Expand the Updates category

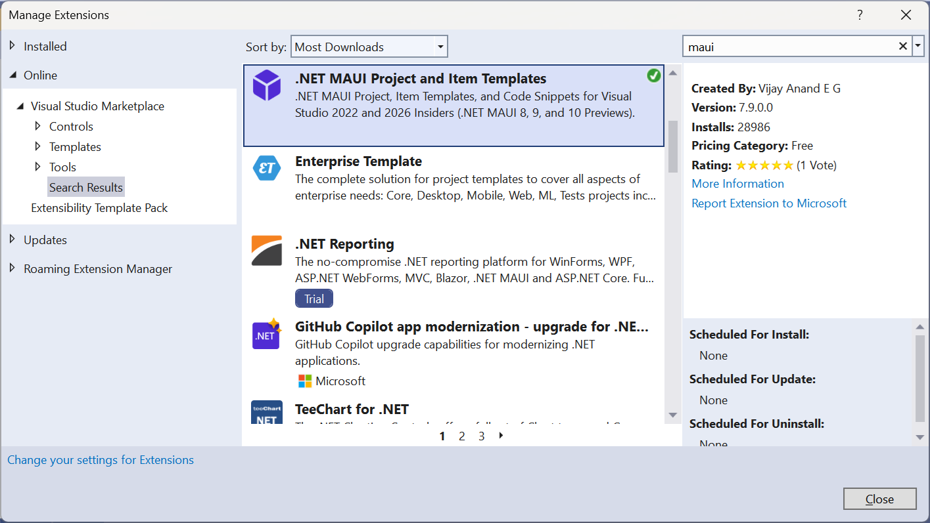[x=12, y=240]
